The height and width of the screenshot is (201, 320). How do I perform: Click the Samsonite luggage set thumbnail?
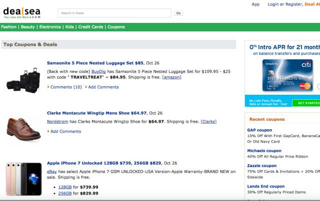(23, 80)
